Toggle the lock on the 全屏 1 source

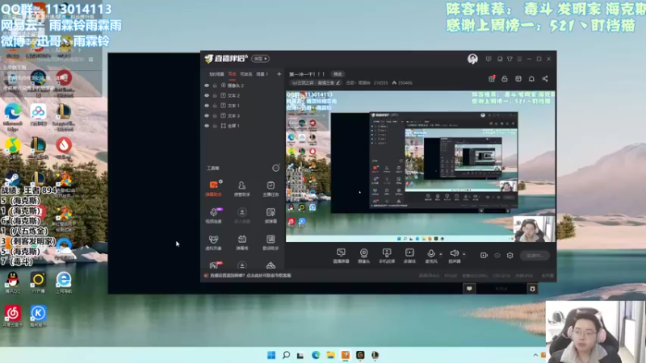215,126
